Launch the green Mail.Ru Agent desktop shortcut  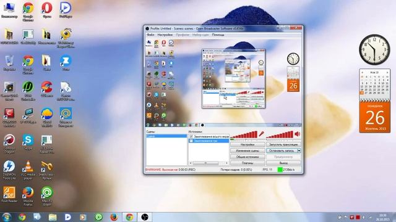47,196
